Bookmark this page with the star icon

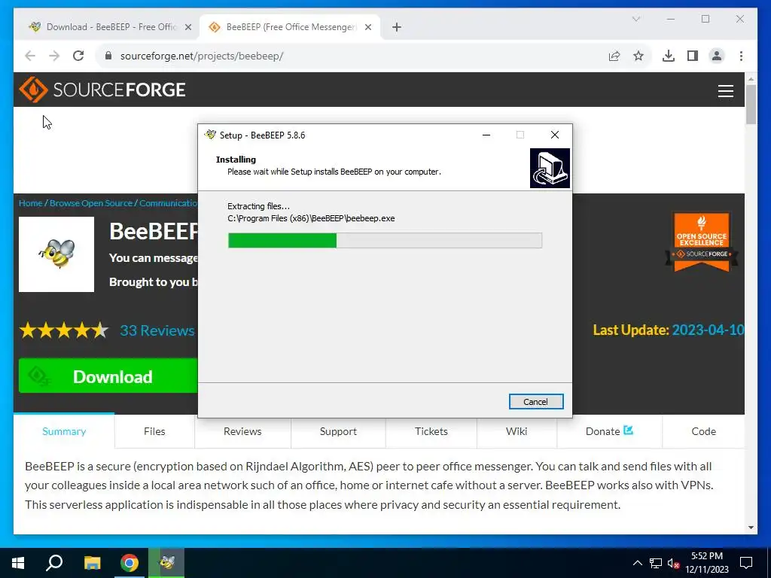click(638, 56)
